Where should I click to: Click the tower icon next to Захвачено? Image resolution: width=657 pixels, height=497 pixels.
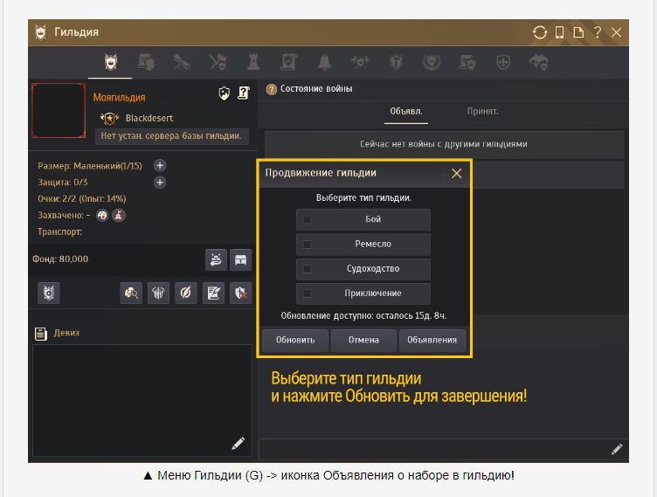(x=119, y=216)
